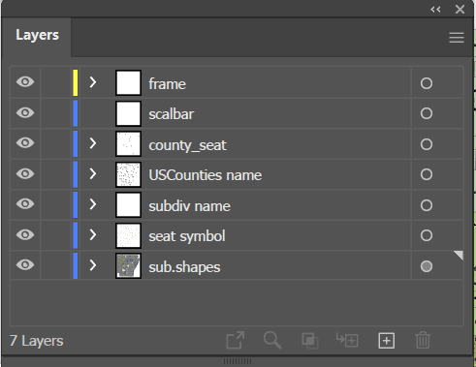This screenshot has height=367, width=476.
Task: Hide the seat symbol layer
Action: pyautogui.click(x=25, y=234)
